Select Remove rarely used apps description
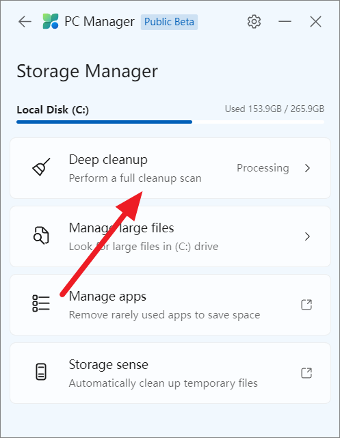This screenshot has width=340, height=438. click(164, 315)
